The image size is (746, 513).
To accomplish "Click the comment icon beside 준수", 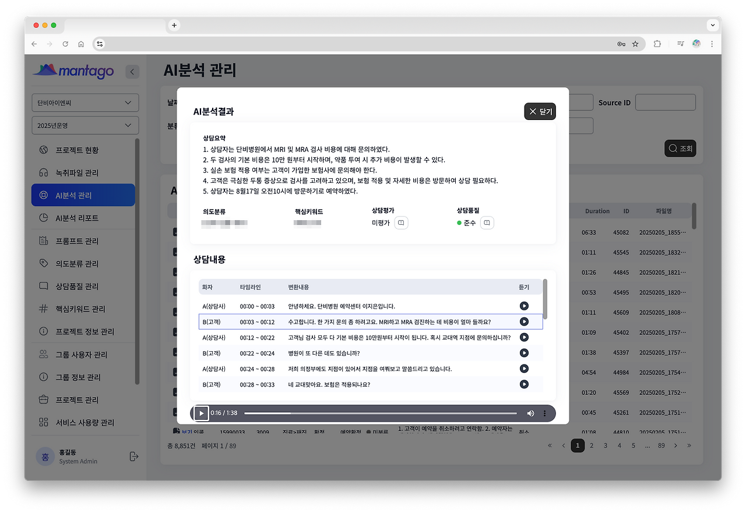I will [x=487, y=222].
